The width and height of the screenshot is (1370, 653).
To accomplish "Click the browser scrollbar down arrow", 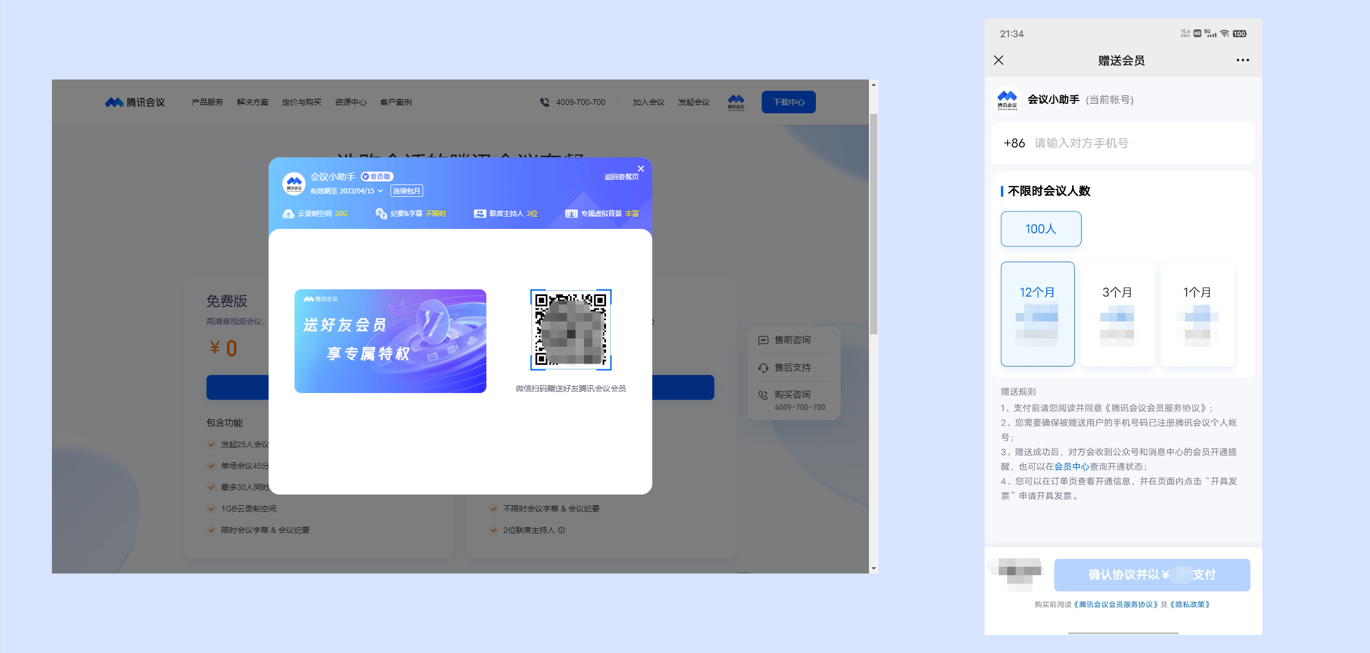I will click(873, 568).
